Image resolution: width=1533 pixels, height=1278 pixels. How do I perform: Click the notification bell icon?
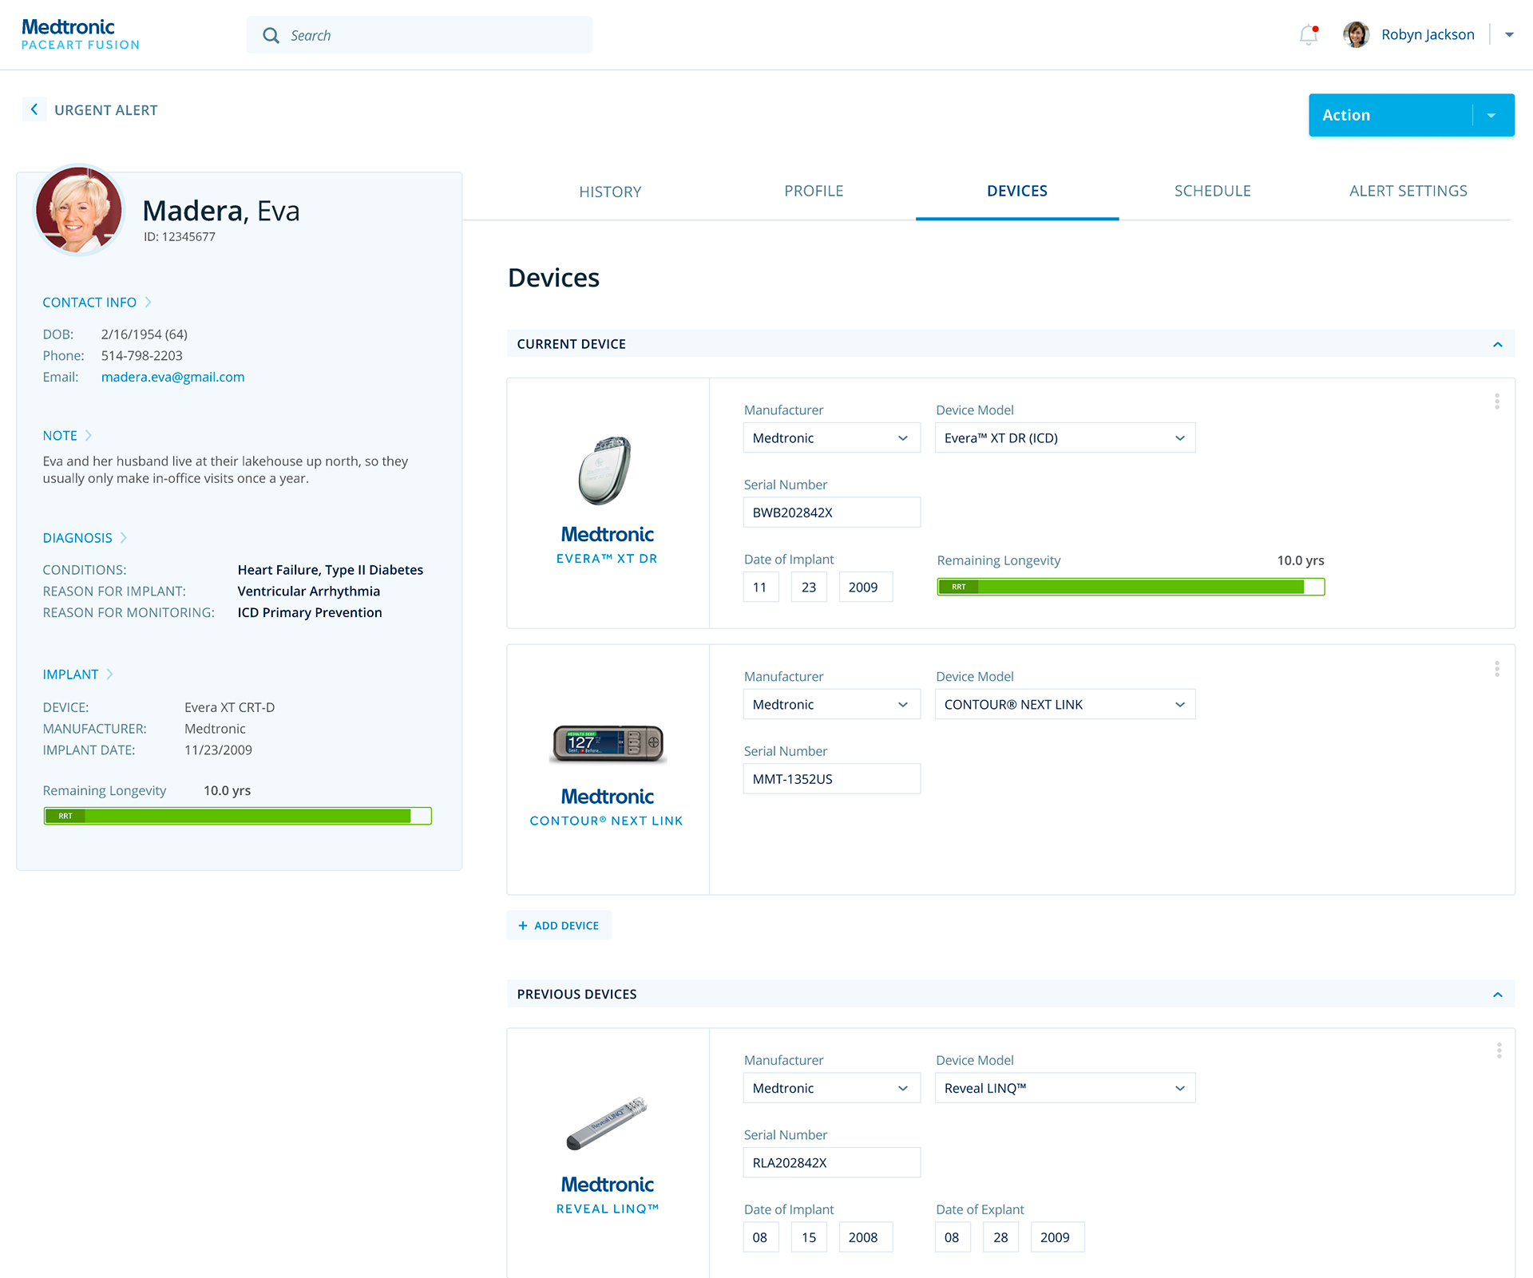(1308, 35)
